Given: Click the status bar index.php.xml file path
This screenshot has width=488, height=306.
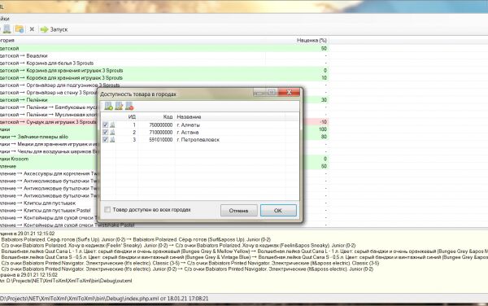Looking at the screenshot, I should tap(104, 299).
